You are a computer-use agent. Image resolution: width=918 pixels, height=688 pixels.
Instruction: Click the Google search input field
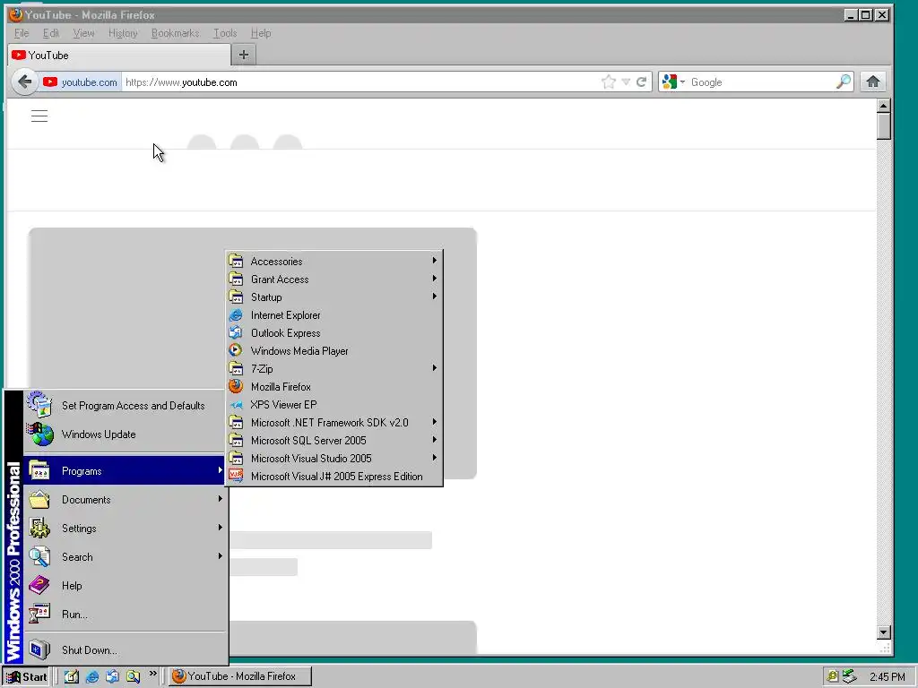(x=761, y=82)
